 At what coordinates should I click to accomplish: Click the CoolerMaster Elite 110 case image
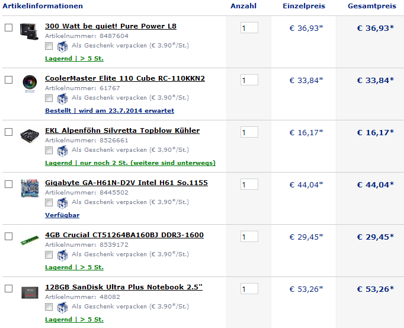pos(29,84)
